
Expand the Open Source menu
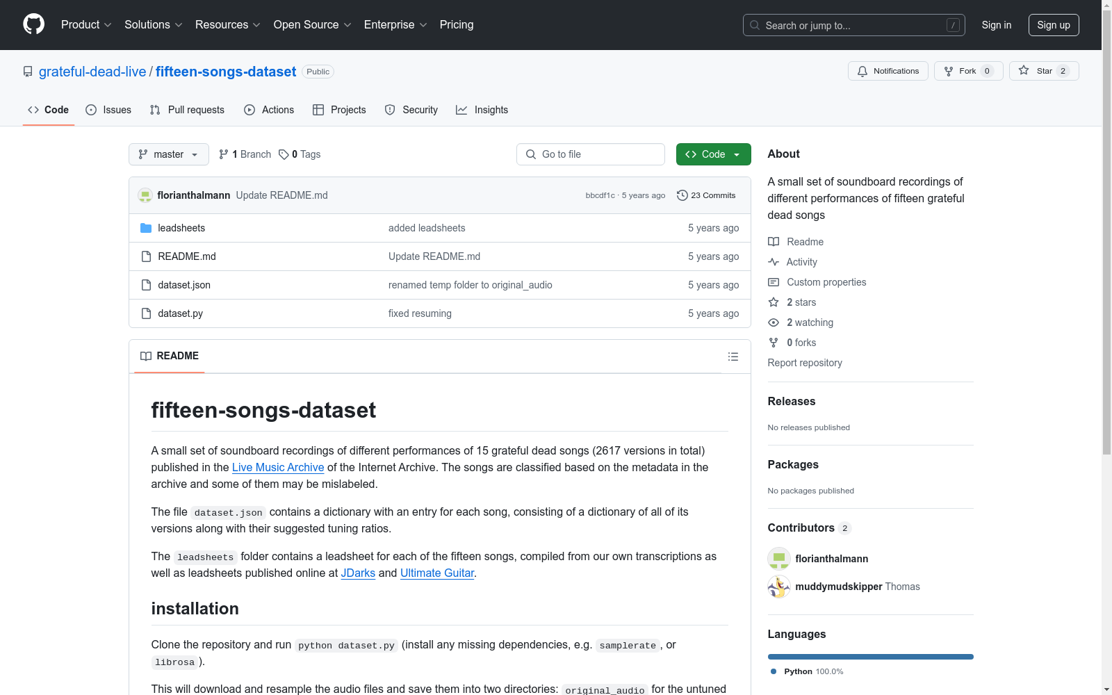pos(312,25)
